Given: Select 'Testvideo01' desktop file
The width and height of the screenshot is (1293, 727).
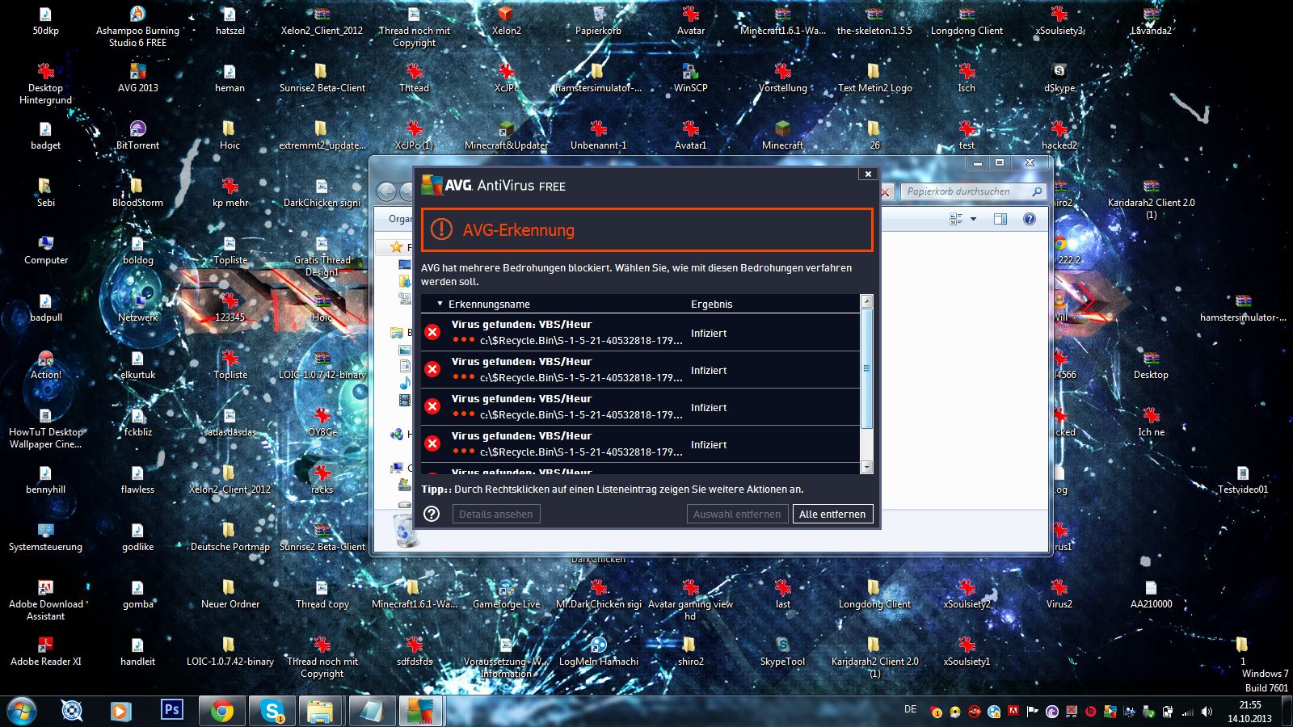Looking at the screenshot, I should 1243,479.
